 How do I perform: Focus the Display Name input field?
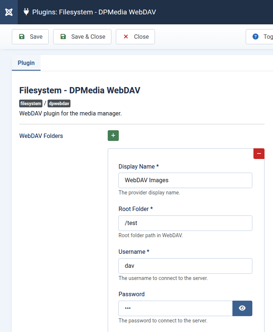point(185,180)
